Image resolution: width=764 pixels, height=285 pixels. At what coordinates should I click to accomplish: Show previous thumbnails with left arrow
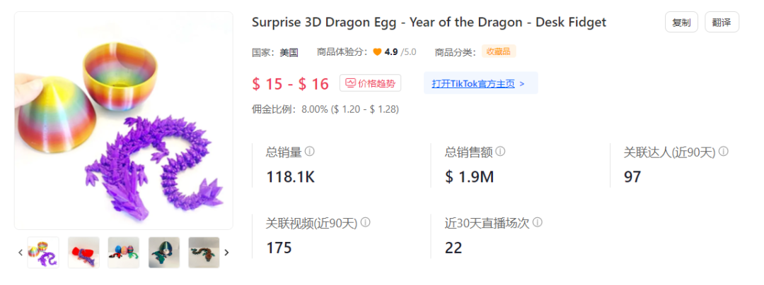click(21, 252)
